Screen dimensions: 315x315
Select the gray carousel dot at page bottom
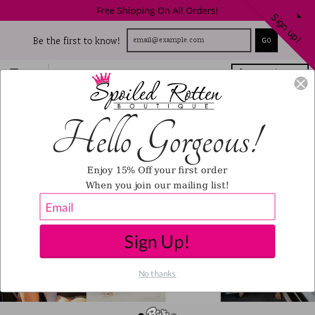174,314
